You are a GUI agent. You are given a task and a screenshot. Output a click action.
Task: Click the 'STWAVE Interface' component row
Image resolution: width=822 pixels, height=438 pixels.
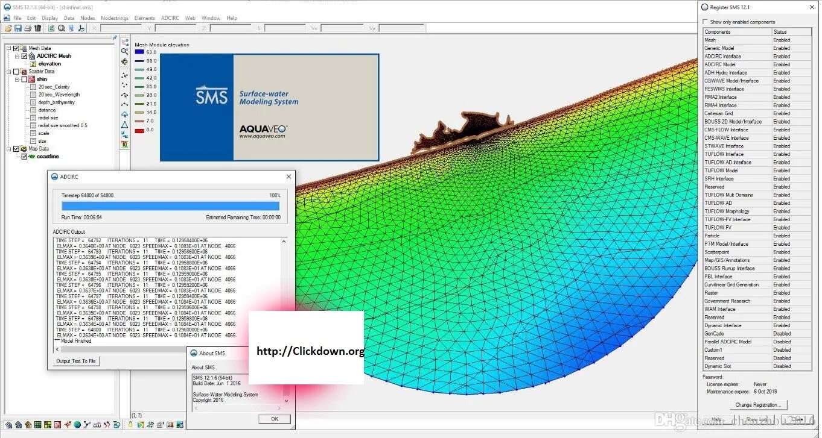[x=757, y=146]
